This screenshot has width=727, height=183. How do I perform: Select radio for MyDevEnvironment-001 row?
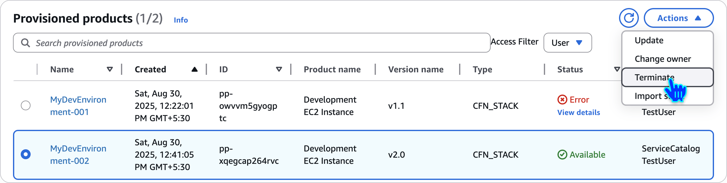coord(26,105)
